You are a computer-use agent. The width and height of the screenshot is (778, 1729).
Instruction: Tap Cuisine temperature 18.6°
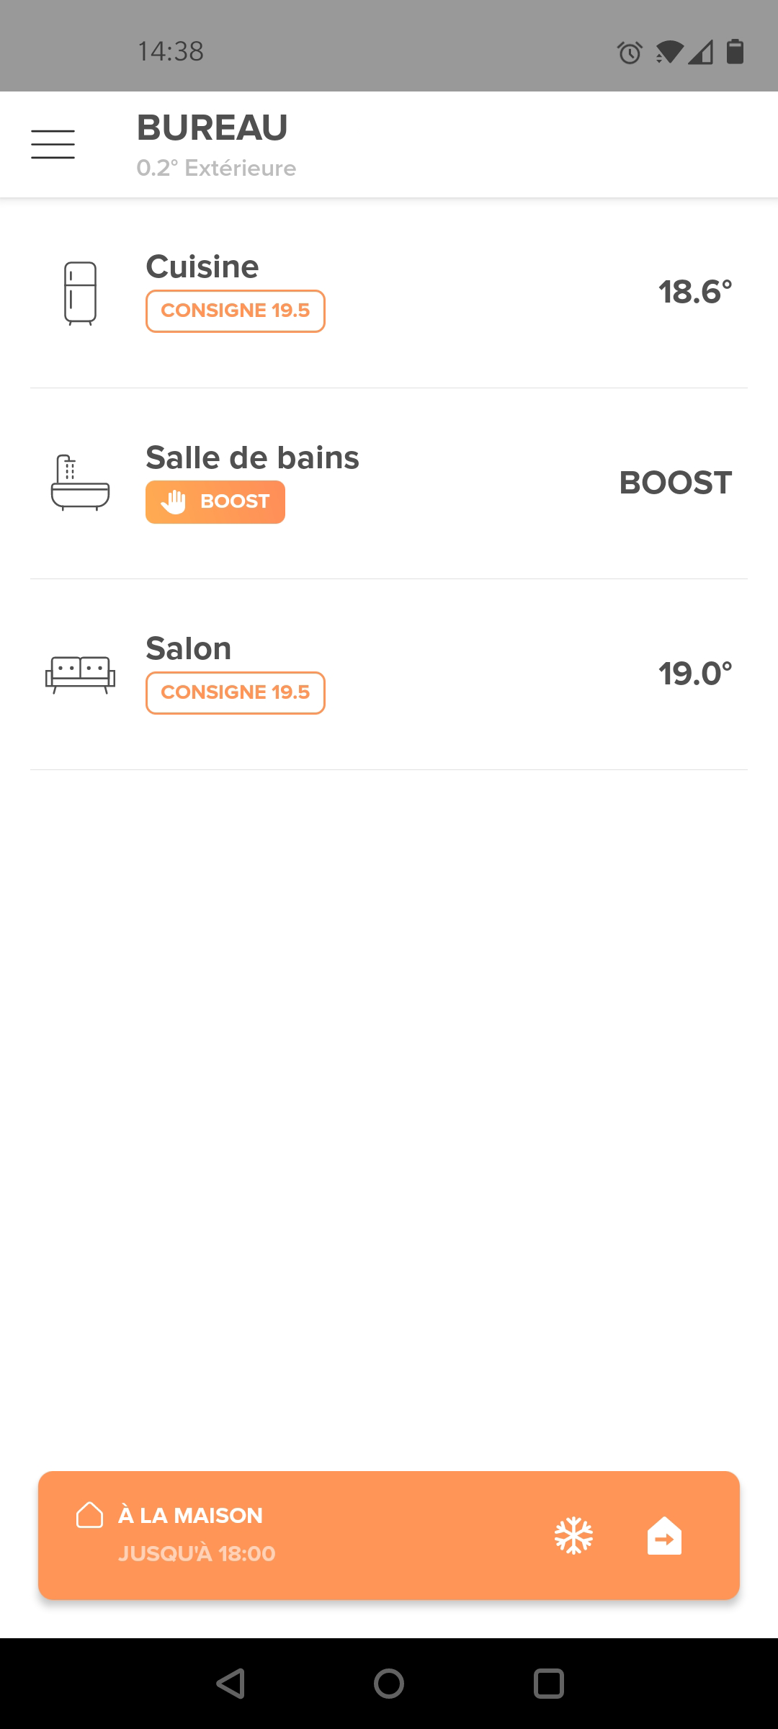click(695, 292)
